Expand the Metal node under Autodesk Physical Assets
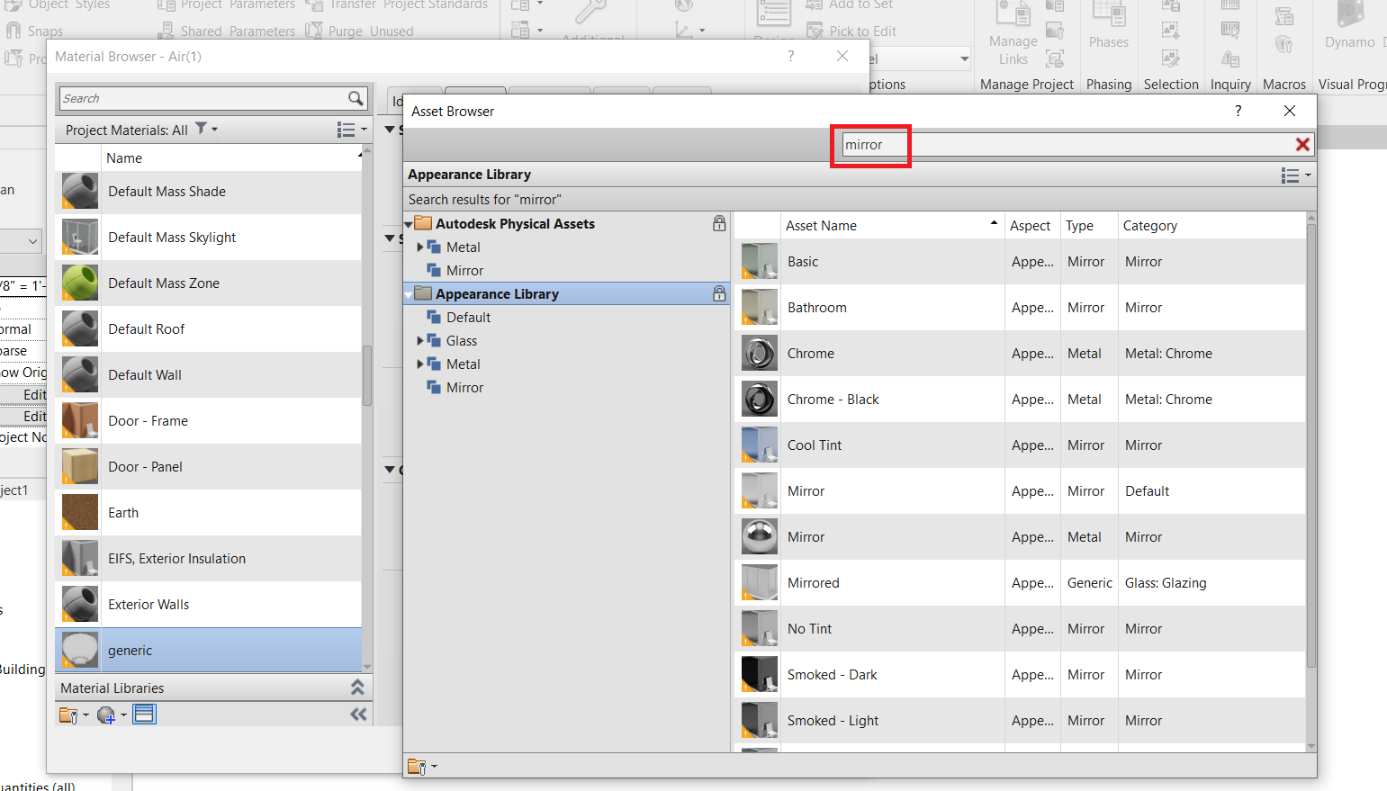The width and height of the screenshot is (1387, 791). coord(419,247)
